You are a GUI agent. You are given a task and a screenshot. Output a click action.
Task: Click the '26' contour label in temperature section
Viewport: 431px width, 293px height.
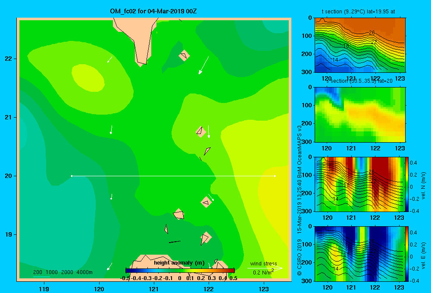coord(372,32)
